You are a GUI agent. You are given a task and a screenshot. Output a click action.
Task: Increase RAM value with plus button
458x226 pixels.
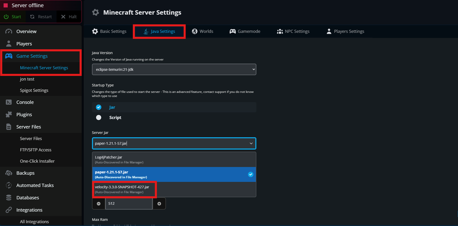[x=159, y=204]
